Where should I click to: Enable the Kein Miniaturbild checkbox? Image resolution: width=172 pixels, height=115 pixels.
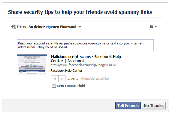click(54, 86)
